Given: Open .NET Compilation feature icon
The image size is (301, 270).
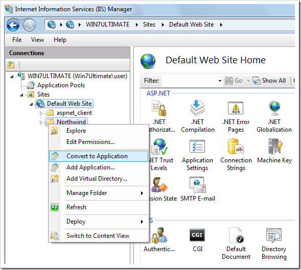Looking at the screenshot, I should pos(198,108).
